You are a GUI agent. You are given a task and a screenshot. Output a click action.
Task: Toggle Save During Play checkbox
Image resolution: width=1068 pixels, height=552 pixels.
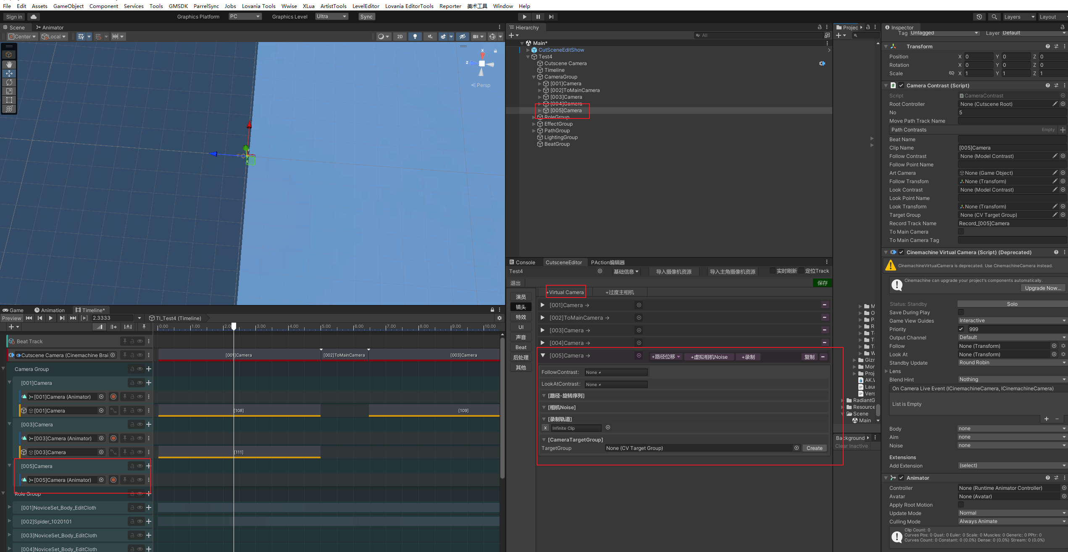click(961, 312)
